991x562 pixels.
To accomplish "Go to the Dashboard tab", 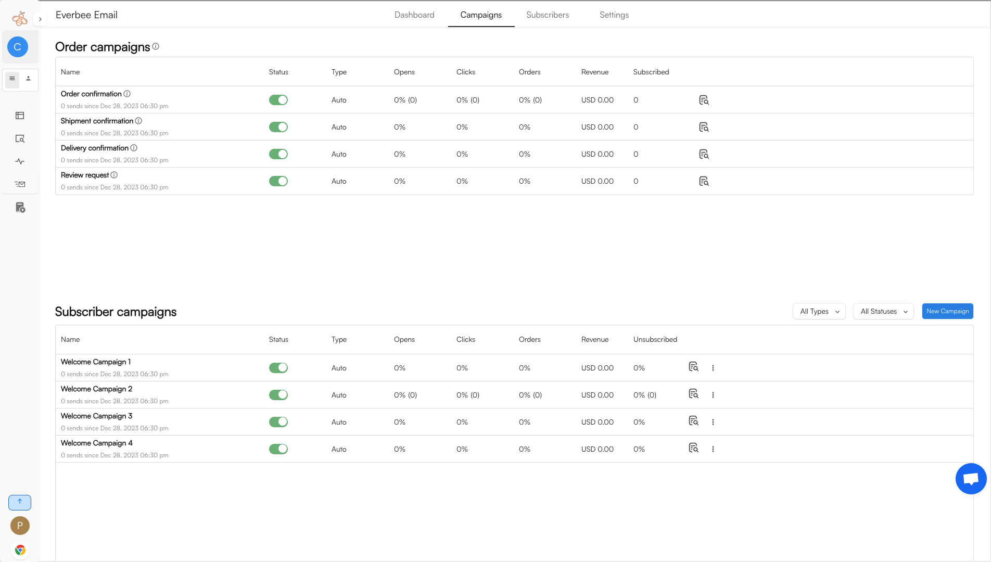I will point(414,15).
